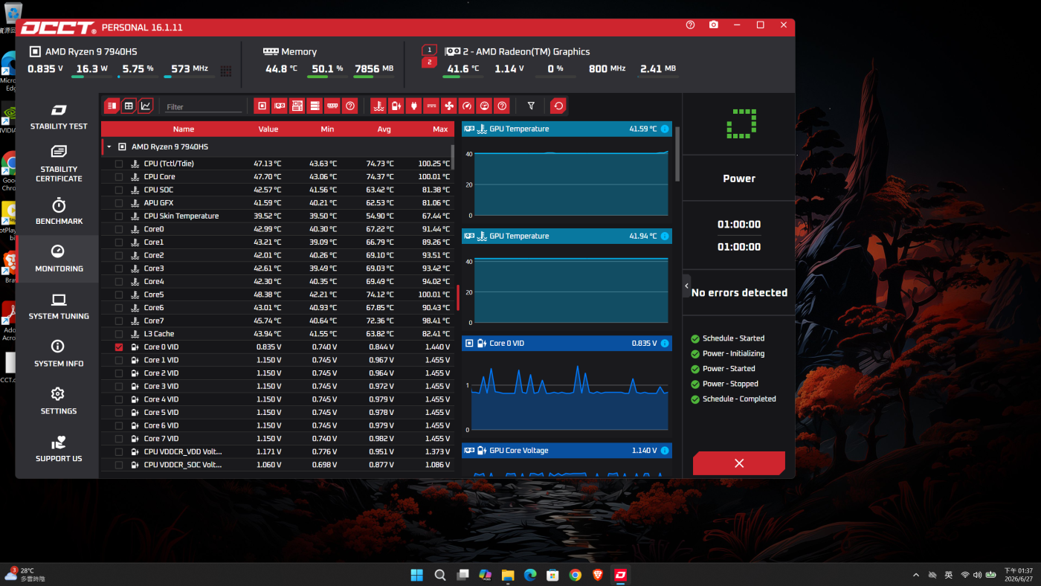Toggle the current sensor type filter

click(x=431, y=106)
